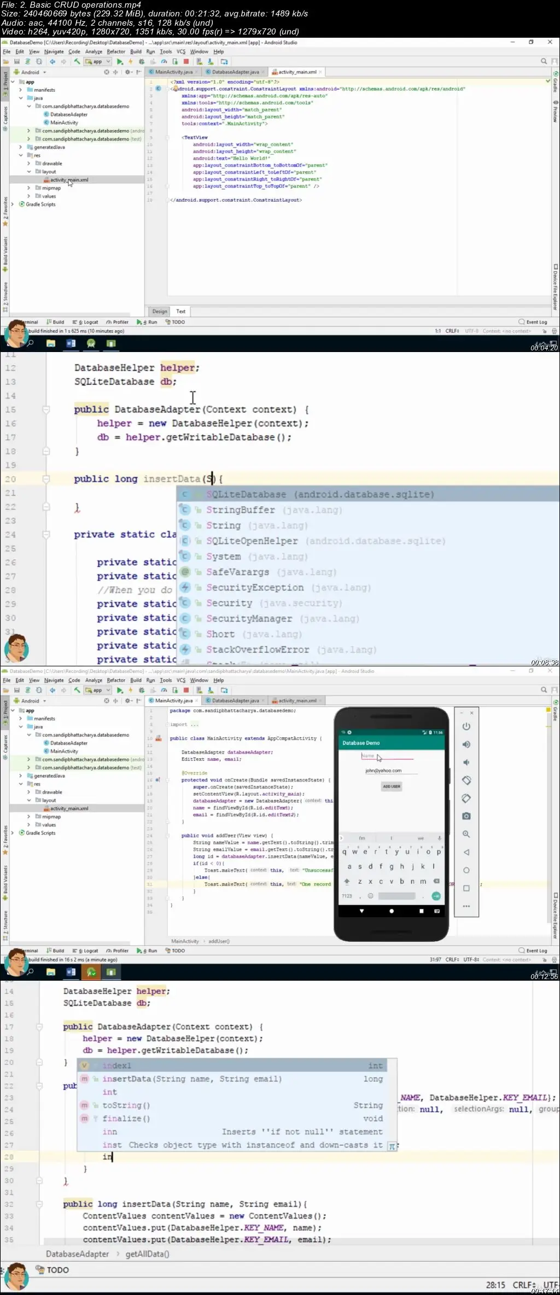This screenshot has width=560, height=1295.
Task: Open File Explorer from taskbar in 00:04:20 frame
Action: 51,344
